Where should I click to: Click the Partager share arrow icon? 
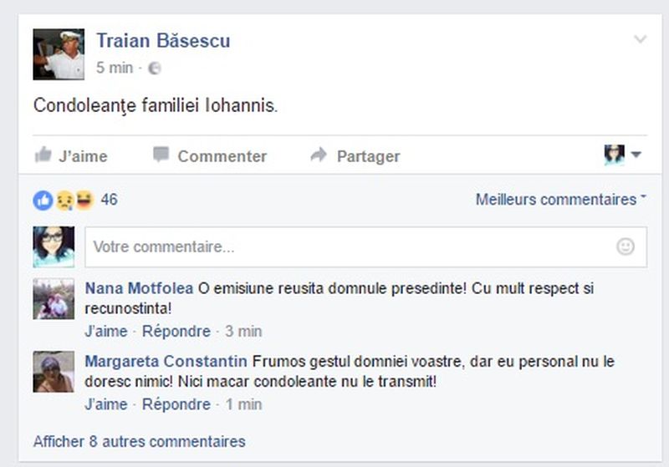(319, 155)
